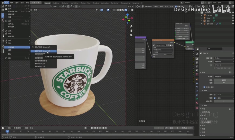
Task: Click Blender logo icon in menu bar
Action: pos(2,3)
